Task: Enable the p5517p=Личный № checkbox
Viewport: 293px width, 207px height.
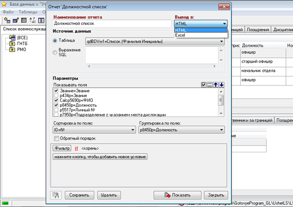Action: (x=56, y=110)
